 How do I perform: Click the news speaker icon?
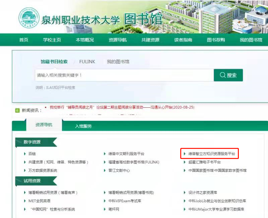point(17,110)
